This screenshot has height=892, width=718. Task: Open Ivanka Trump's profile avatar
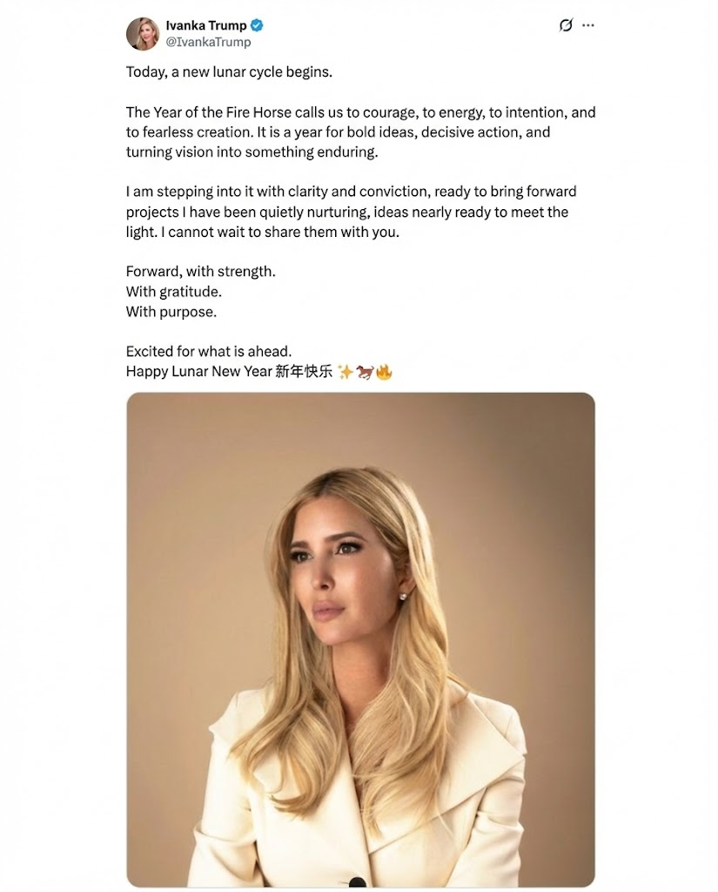142,34
